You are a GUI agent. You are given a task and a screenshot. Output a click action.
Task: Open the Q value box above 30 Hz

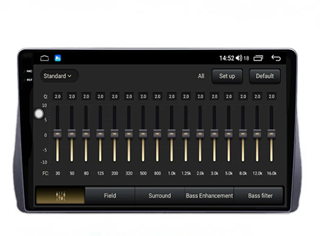pyautogui.click(x=57, y=96)
